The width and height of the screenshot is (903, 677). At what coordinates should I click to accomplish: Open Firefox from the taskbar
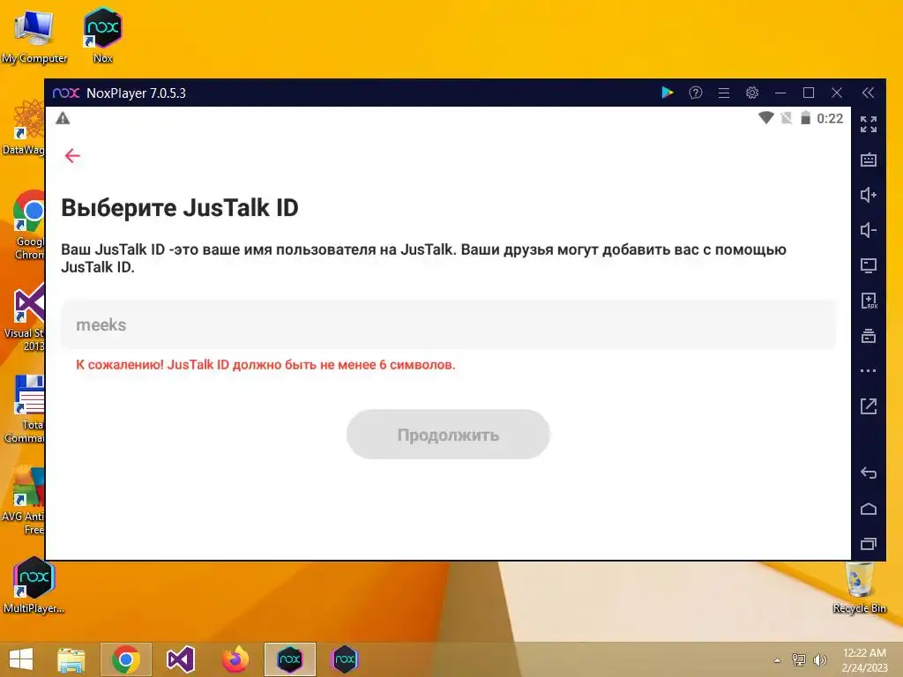[235, 659]
